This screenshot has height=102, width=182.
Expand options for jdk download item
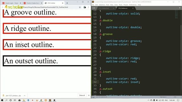click(25, 95)
